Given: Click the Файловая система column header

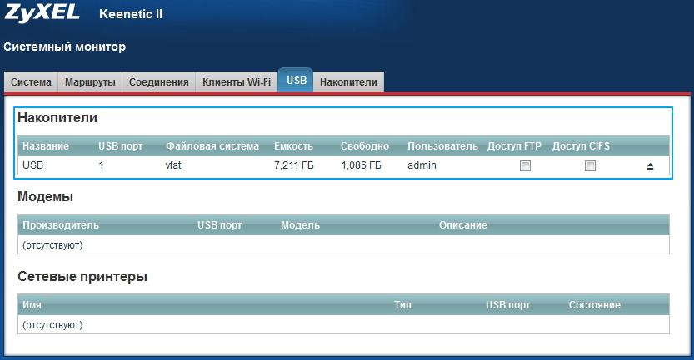Looking at the screenshot, I should pyautogui.click(x=212, y=146).
